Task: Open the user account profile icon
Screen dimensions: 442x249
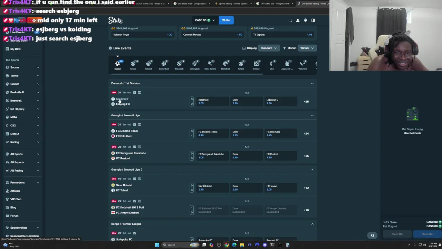Action: pyautogui.click(x=298, y=20)
